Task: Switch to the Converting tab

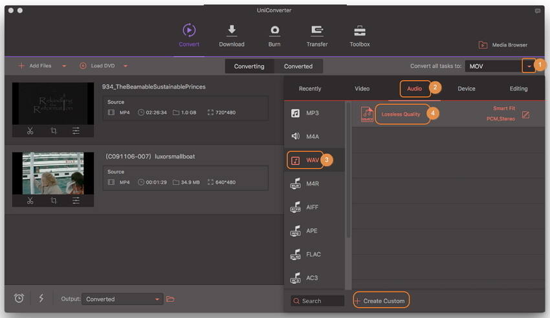Action: (249, 66)
